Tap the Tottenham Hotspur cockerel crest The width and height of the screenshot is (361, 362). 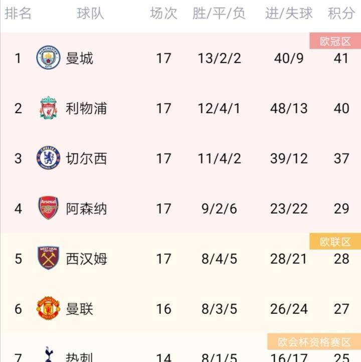coord(49,354)
